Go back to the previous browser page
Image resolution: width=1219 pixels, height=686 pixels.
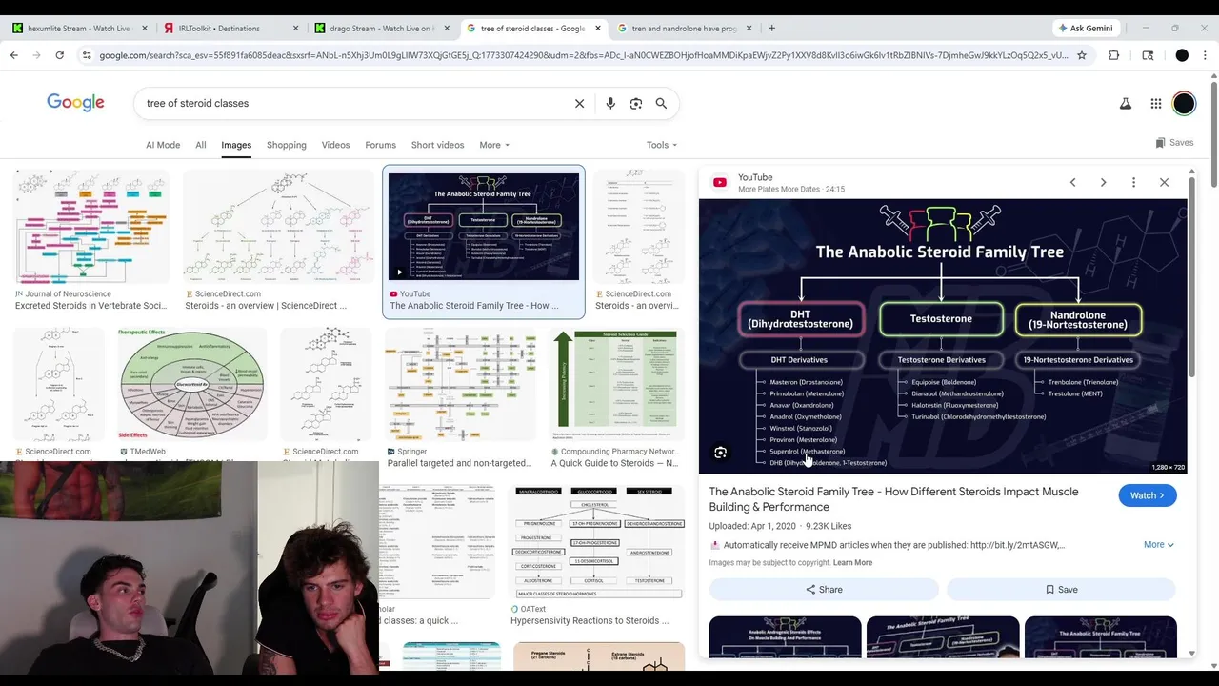tap(13, 55)
